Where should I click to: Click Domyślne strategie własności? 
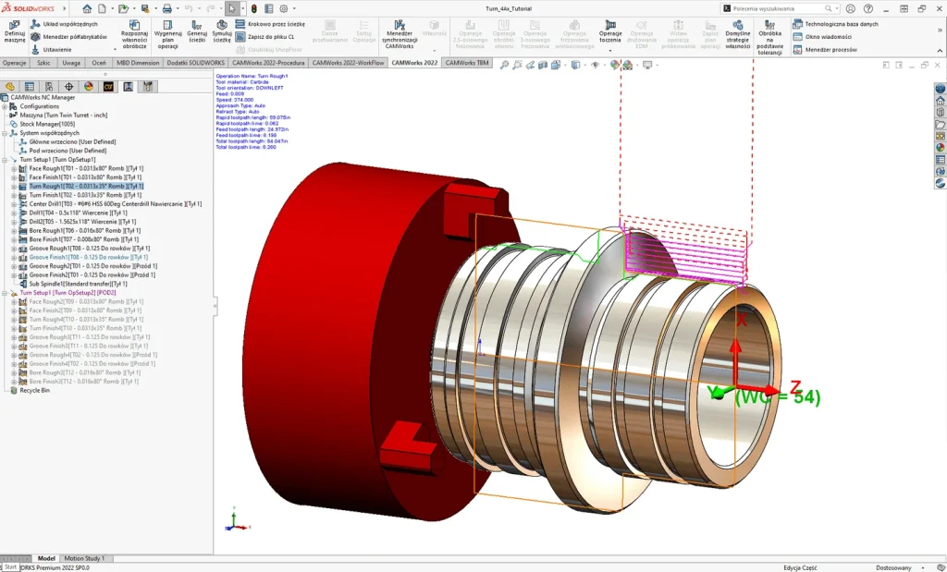[x=737, y=34]
